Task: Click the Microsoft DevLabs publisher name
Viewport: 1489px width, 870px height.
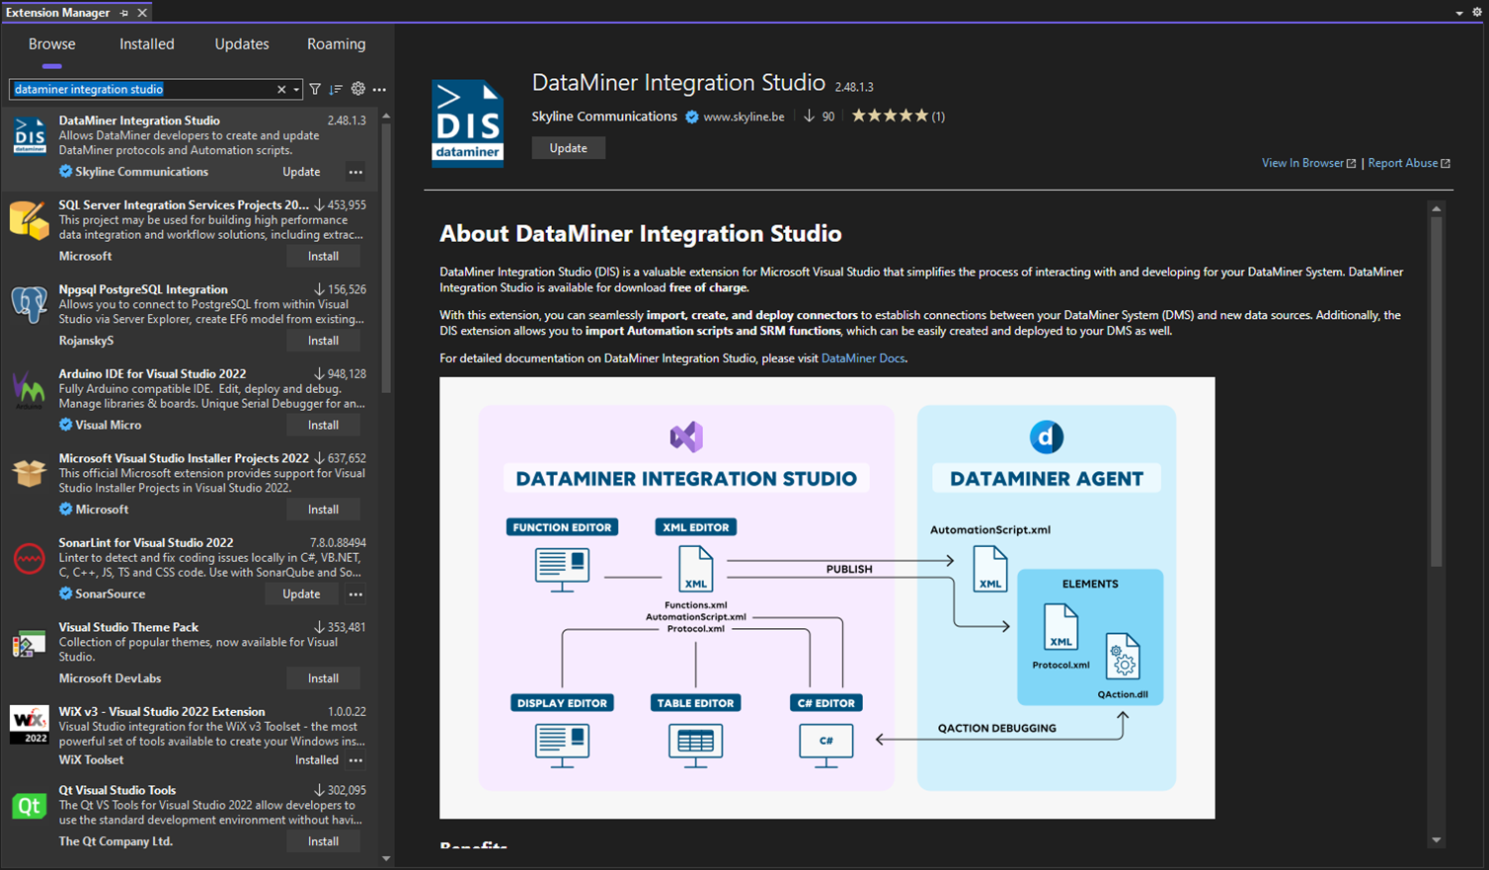Action: [x=110, y=678]
